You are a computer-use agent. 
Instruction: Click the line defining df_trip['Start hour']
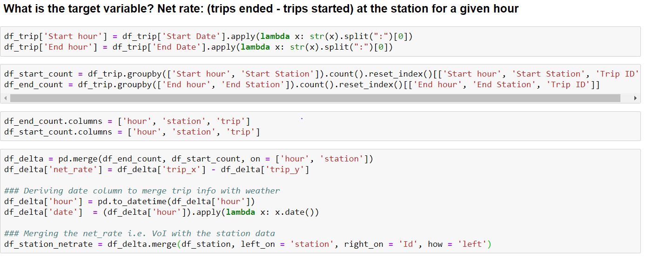click(x=209, y=36)
